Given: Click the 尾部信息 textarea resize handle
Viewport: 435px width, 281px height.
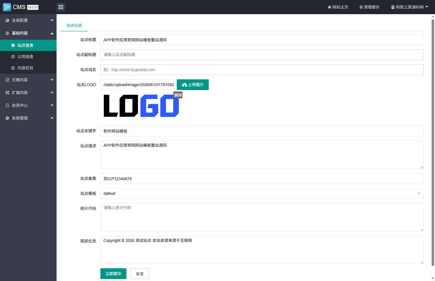Looking at the screenshot, I should point(422,262).
